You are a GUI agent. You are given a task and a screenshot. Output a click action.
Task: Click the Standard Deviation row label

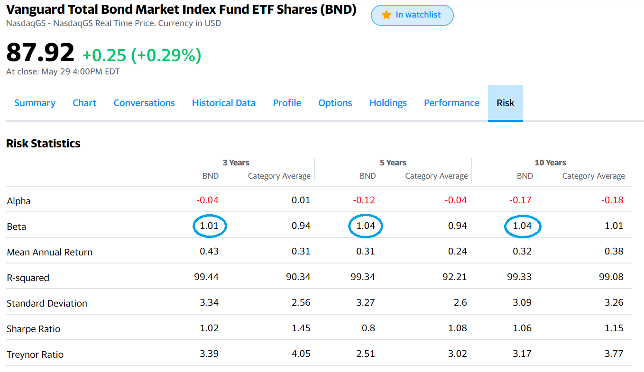tap(47, 303)
